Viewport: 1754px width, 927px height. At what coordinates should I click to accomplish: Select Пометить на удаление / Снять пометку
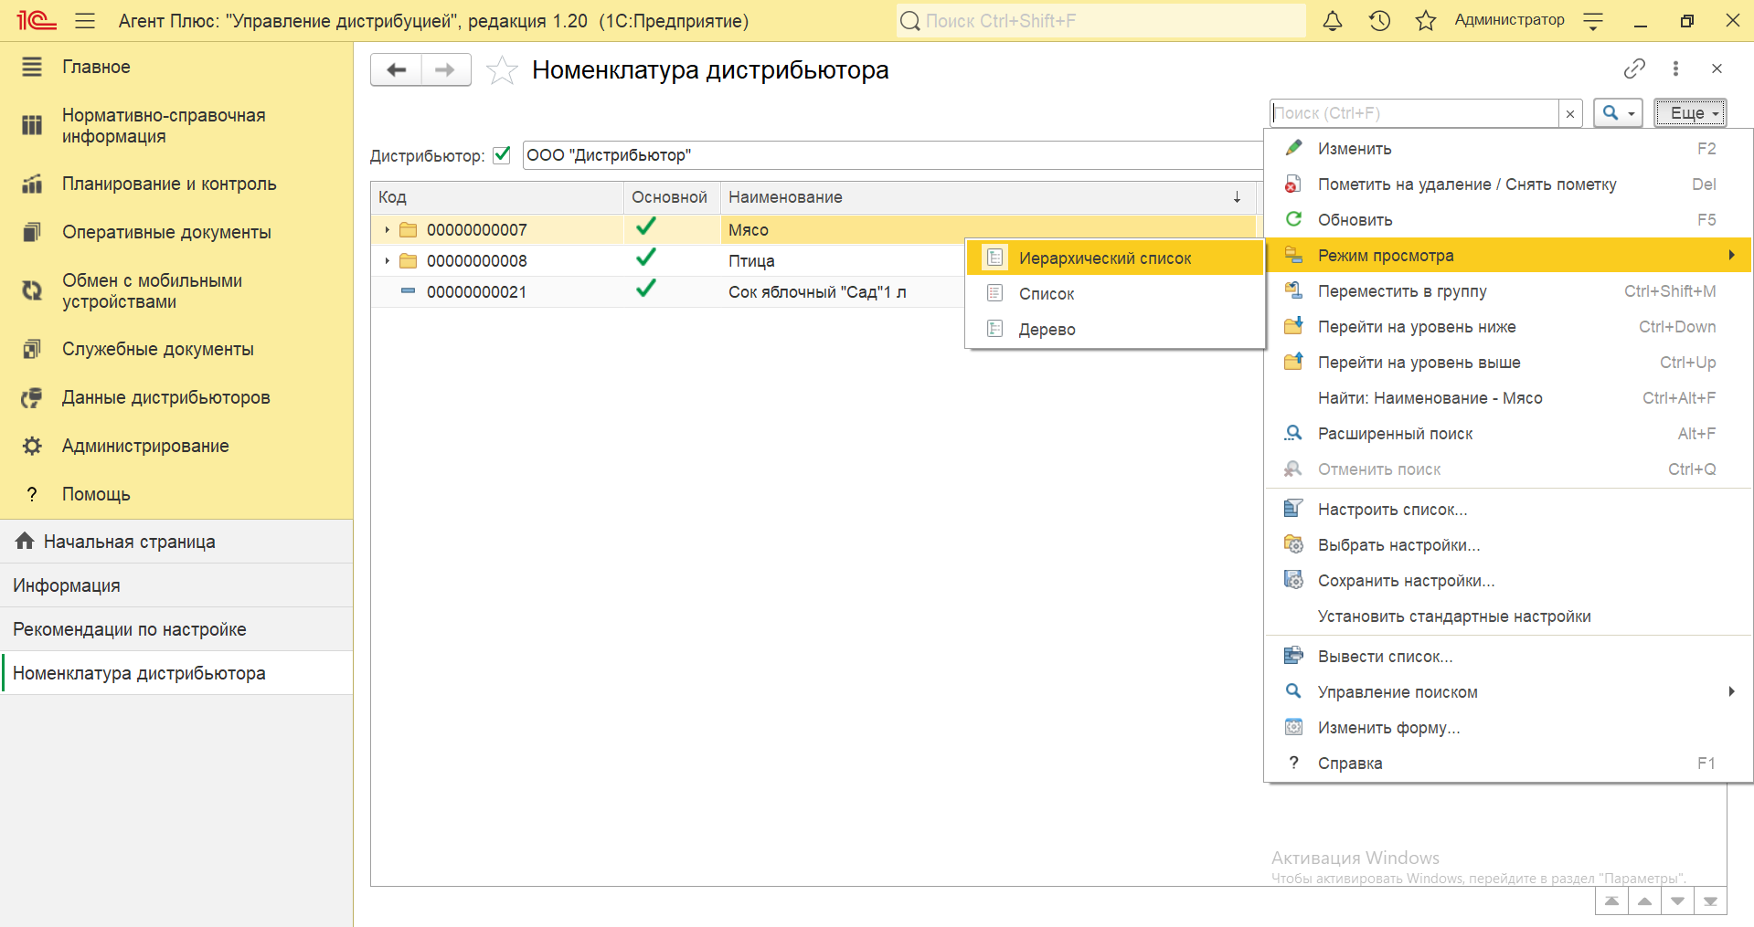(1508, 184)
